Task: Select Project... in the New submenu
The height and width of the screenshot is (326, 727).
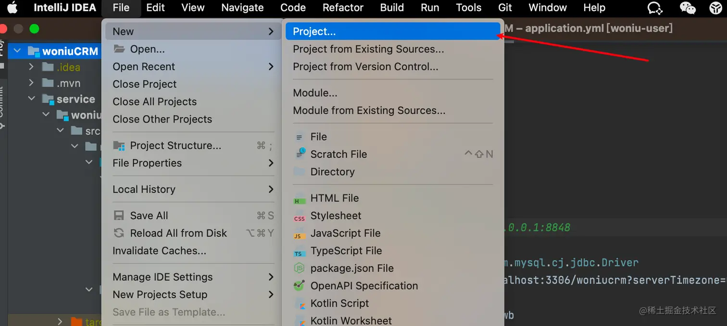Action: (x=314, y=32)
